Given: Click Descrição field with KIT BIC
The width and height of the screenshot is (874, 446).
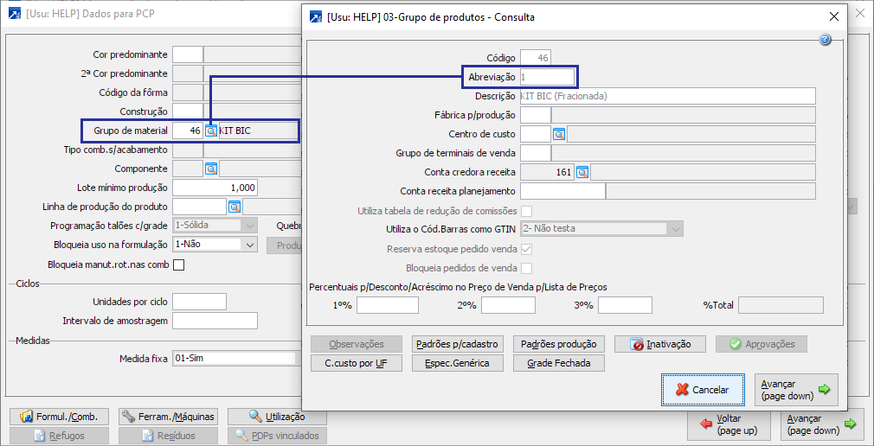Looking at the screenshot, I should pos(668,96).
